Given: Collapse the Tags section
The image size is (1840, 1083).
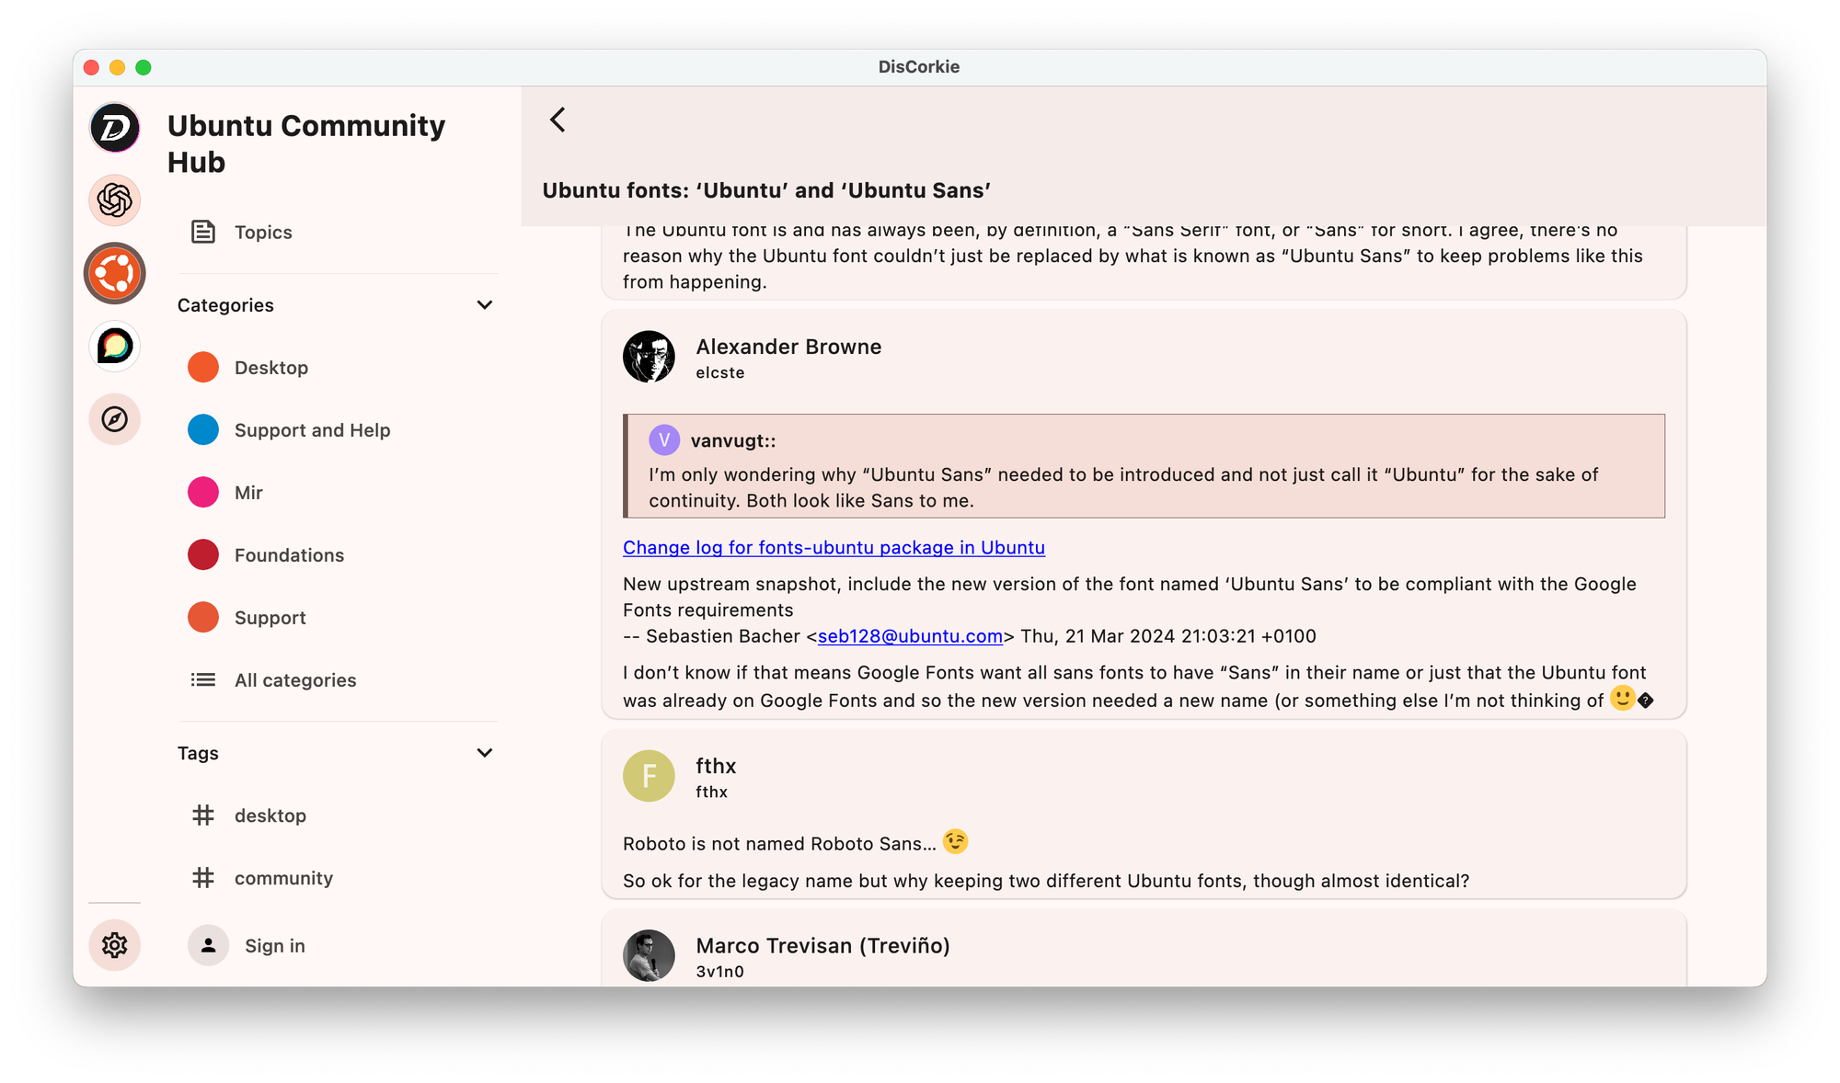Looking at the screenshot, I should point(485,752).
